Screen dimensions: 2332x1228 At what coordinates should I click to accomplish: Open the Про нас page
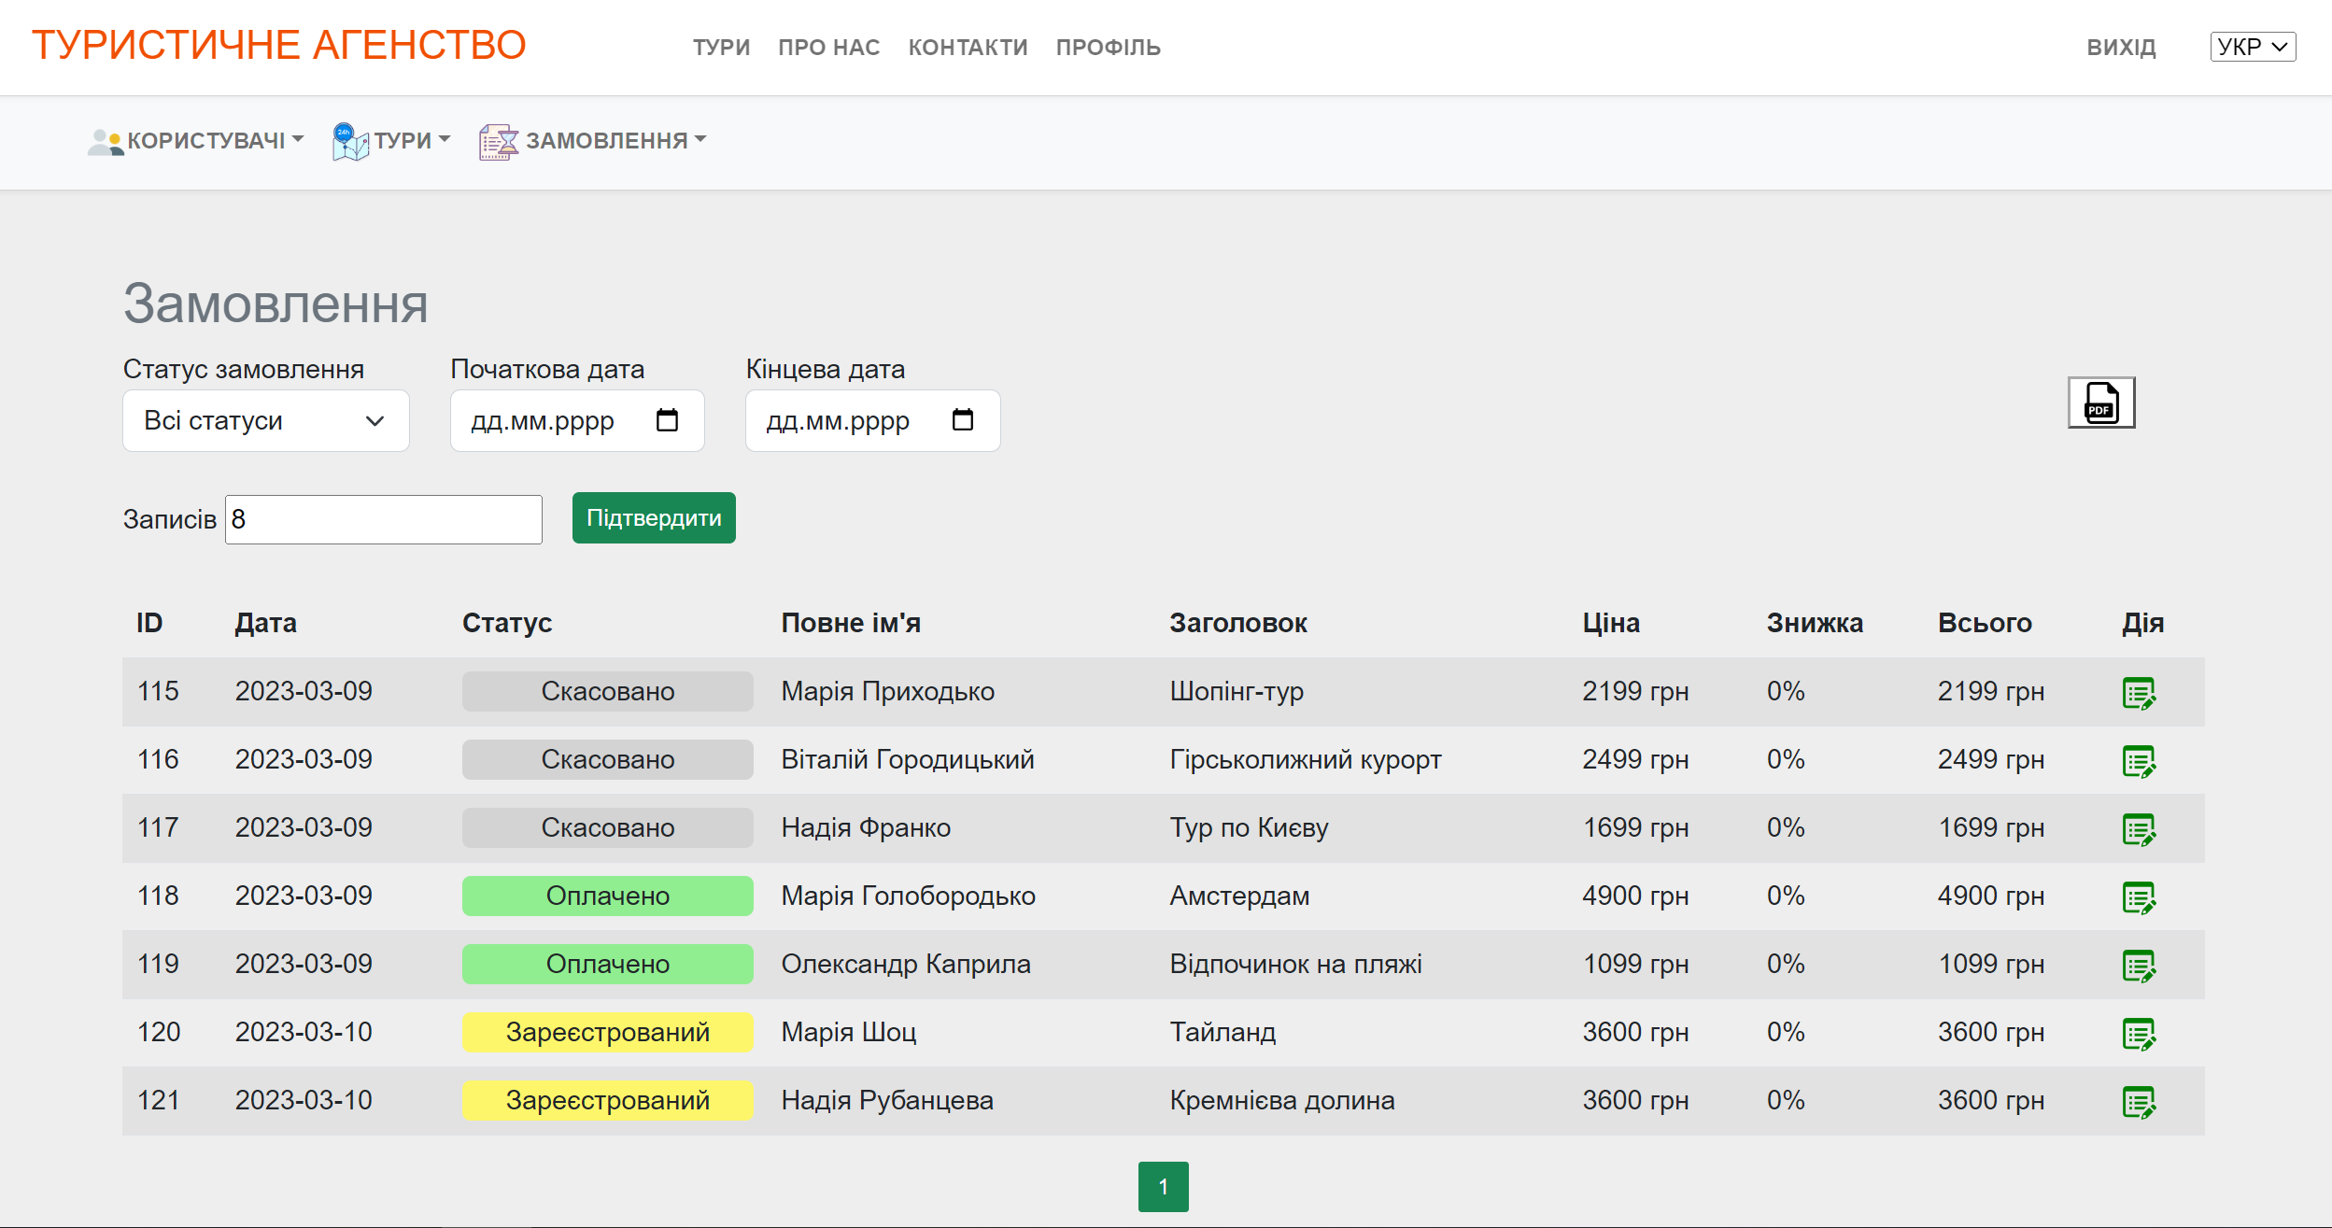(829, 48)
